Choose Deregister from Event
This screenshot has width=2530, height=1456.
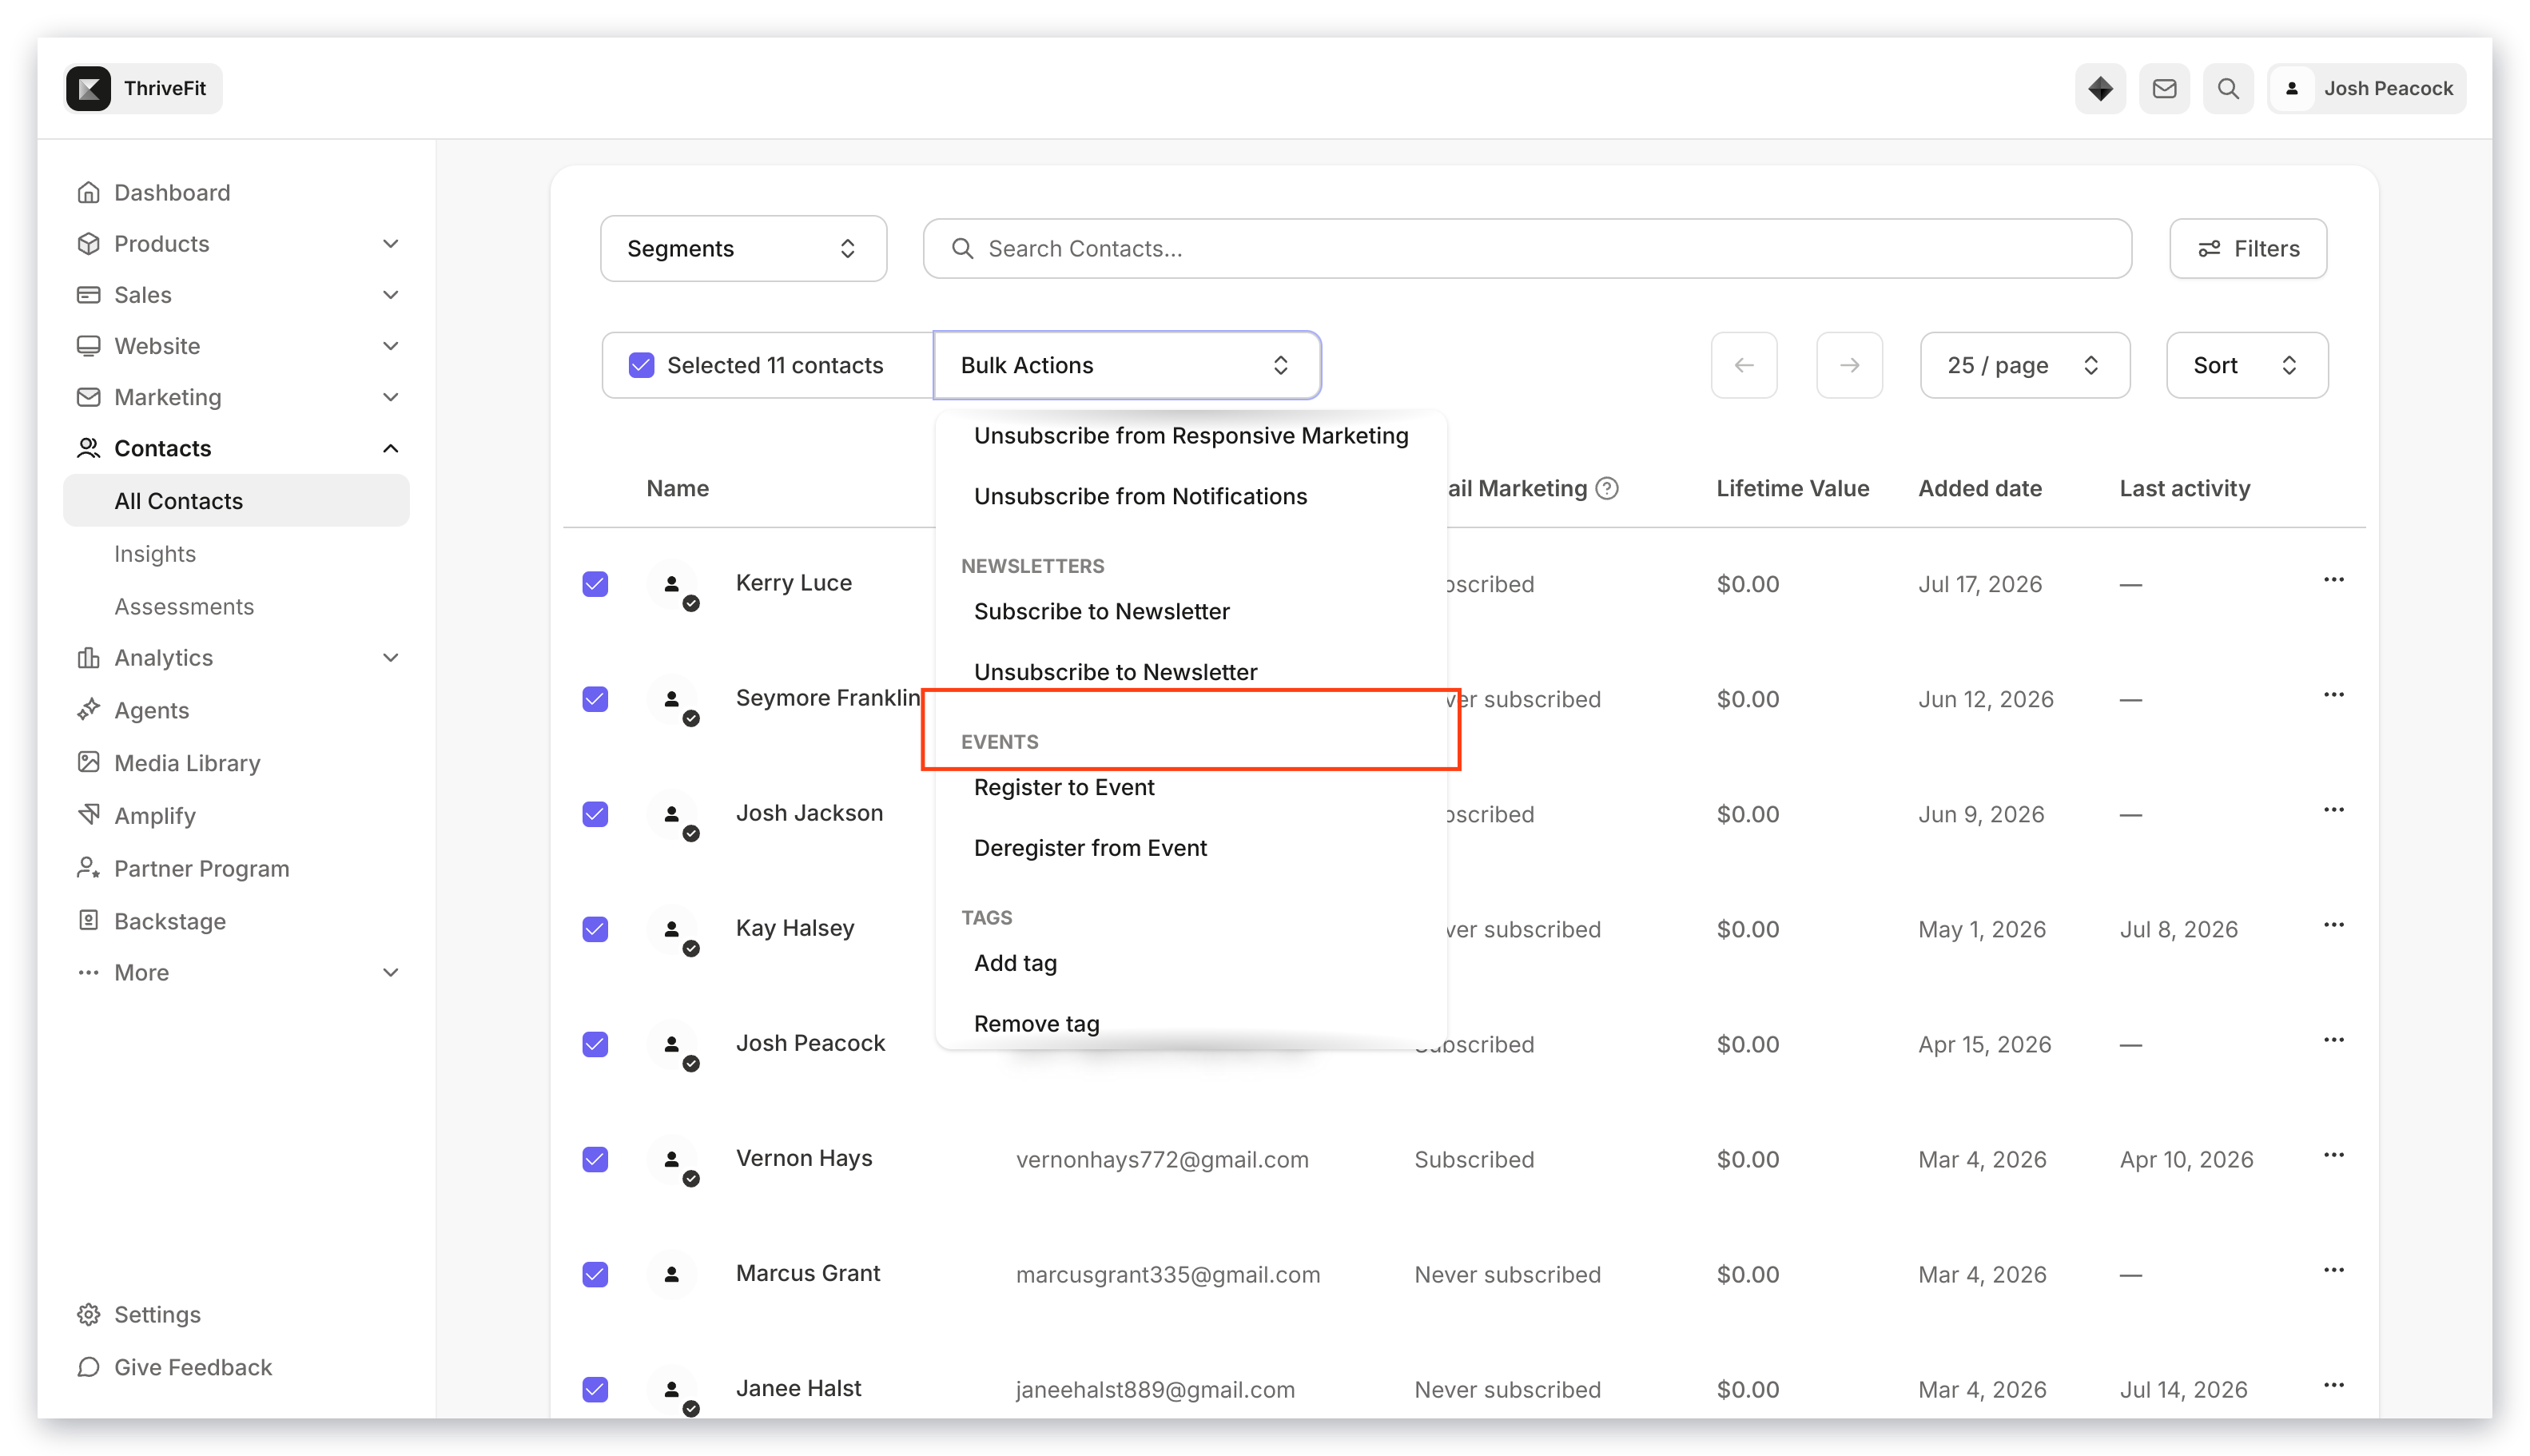1090,848
